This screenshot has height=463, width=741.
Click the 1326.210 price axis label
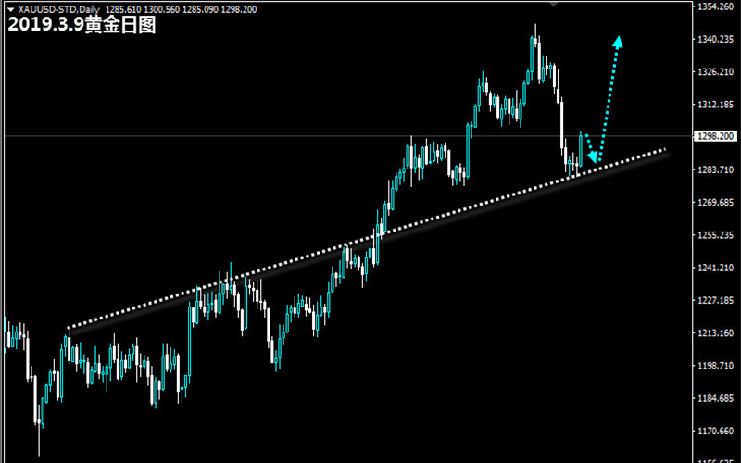pyautogui.click(x=717, y=71)
